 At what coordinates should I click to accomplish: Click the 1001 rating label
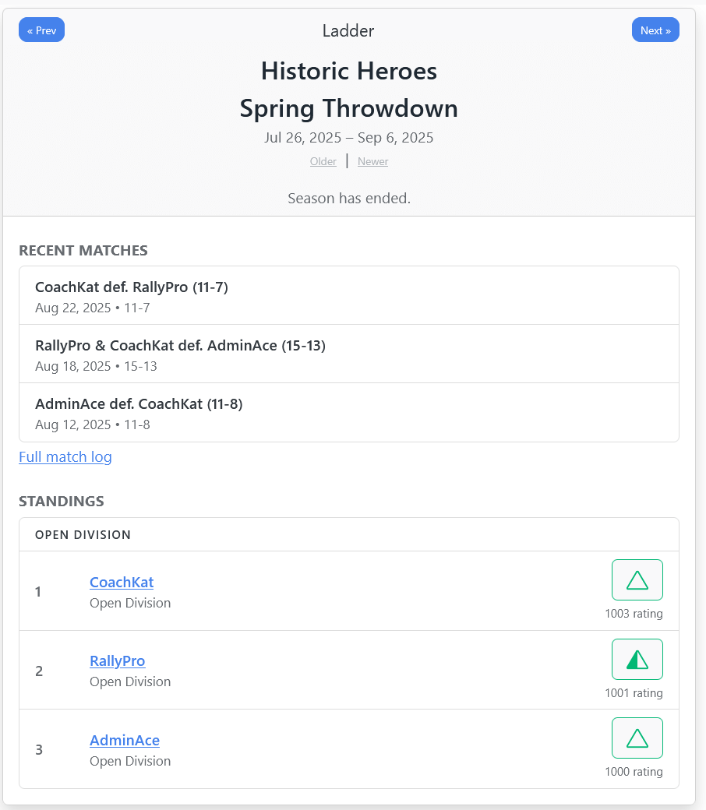point(634,693)
